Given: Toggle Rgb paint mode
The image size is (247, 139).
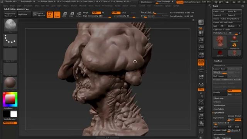Looking at the screenshot, I should coord(96,13).
